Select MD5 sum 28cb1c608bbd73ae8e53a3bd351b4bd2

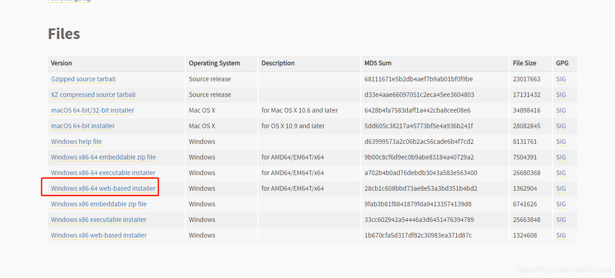click(x=421, y=188)
